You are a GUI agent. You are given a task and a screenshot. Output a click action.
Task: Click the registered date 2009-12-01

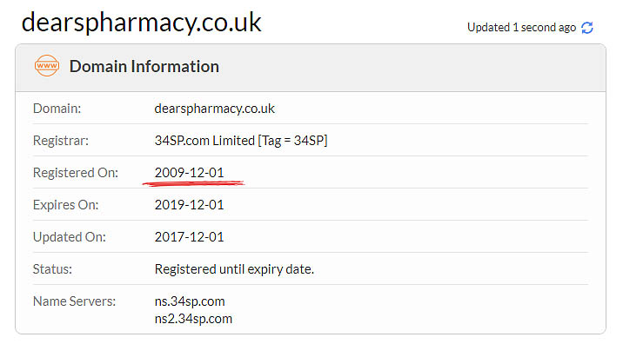pyautogui.click(x=189, y=173)
